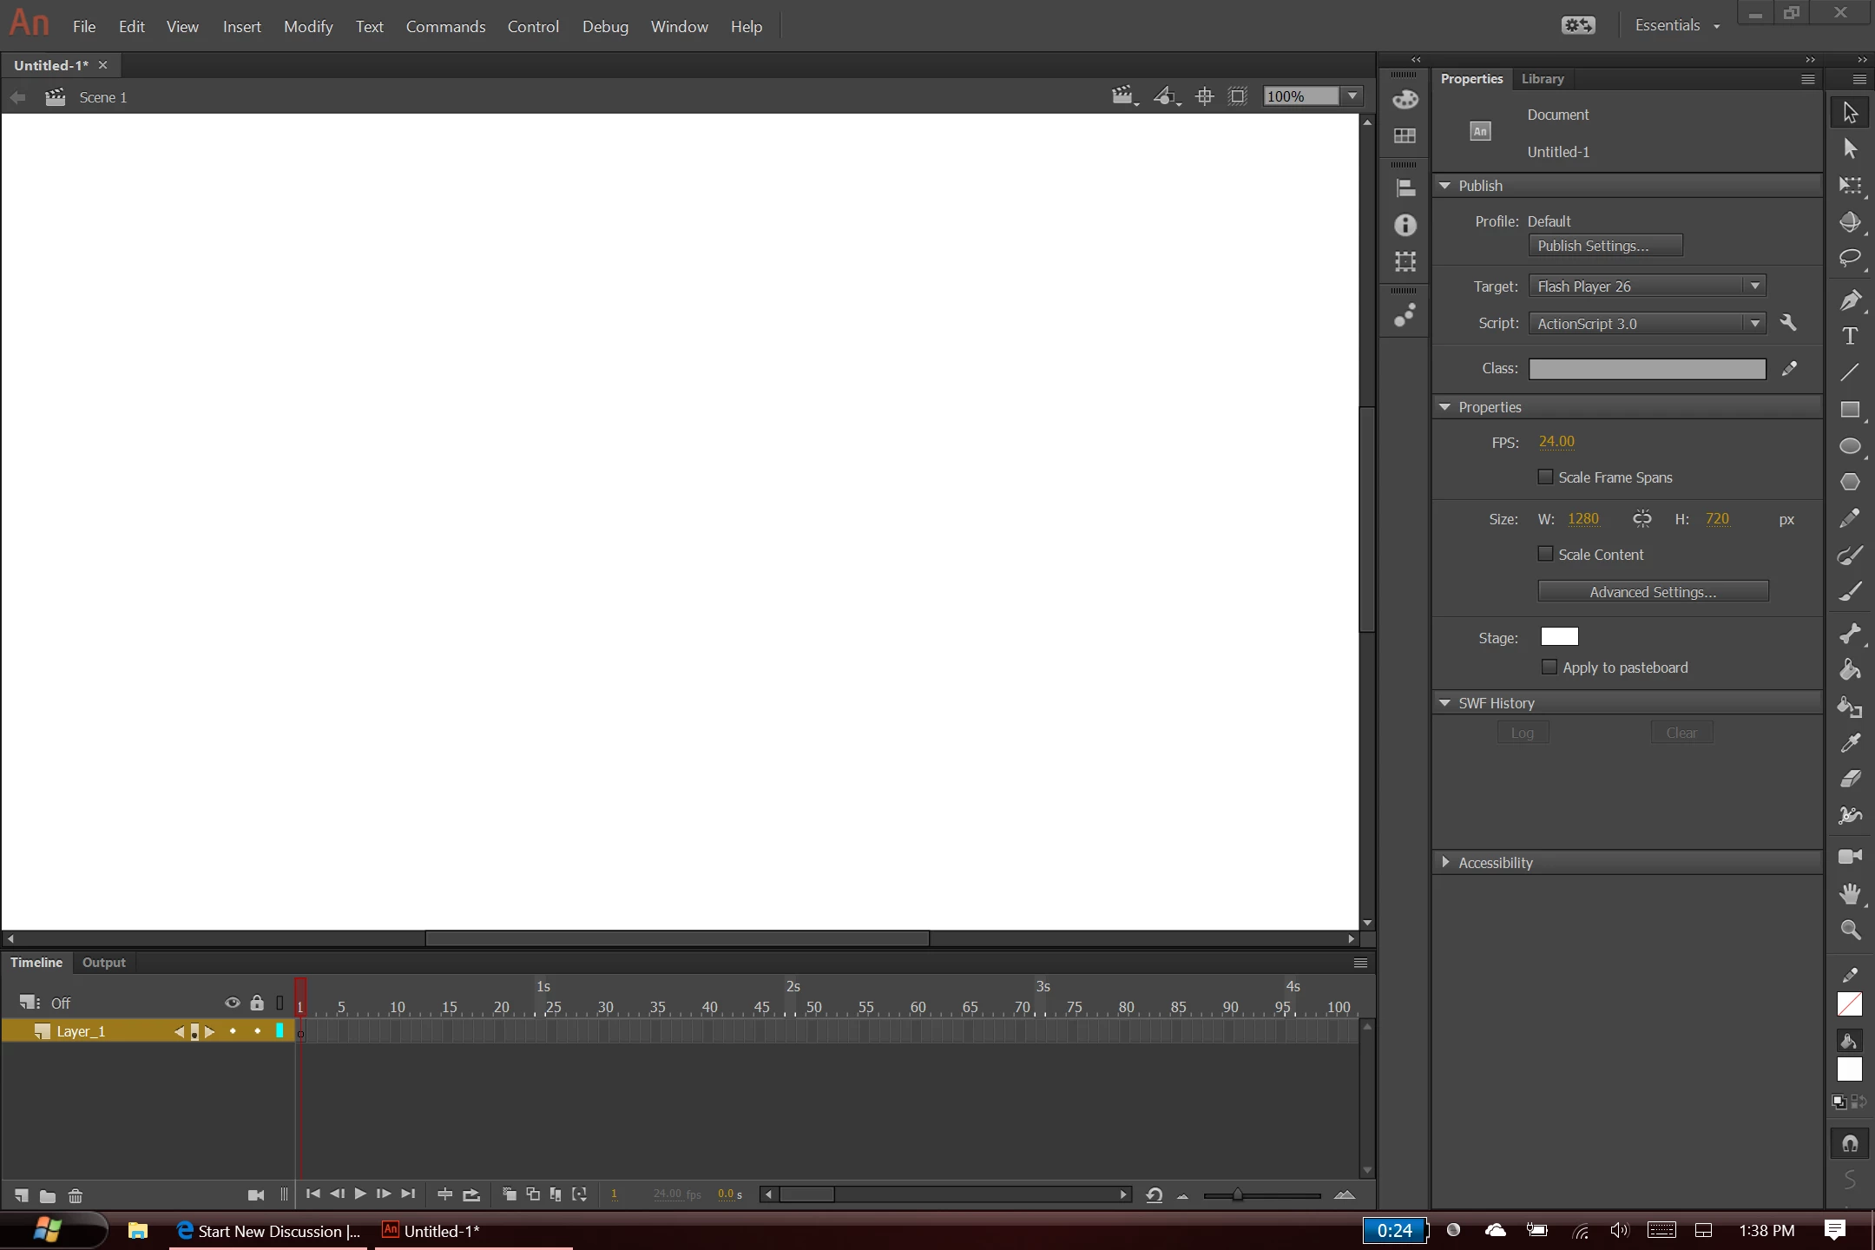The image size is (1875, 1250).
Task: Check the Scale Content option
Action: tap(1545, 554)
